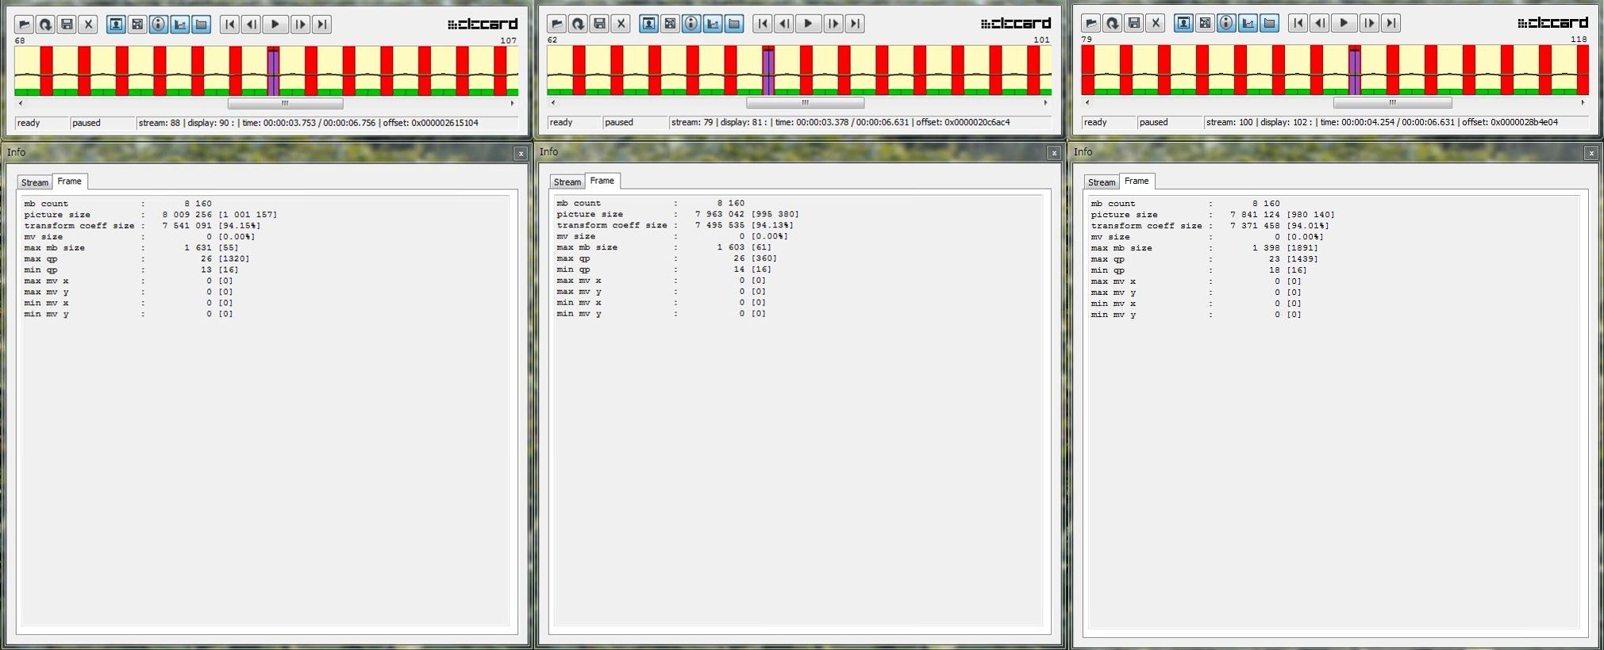Click the blue folder icon in middle window
The height and width of the screenshot is (650, 1604).
tap(734, 24)
